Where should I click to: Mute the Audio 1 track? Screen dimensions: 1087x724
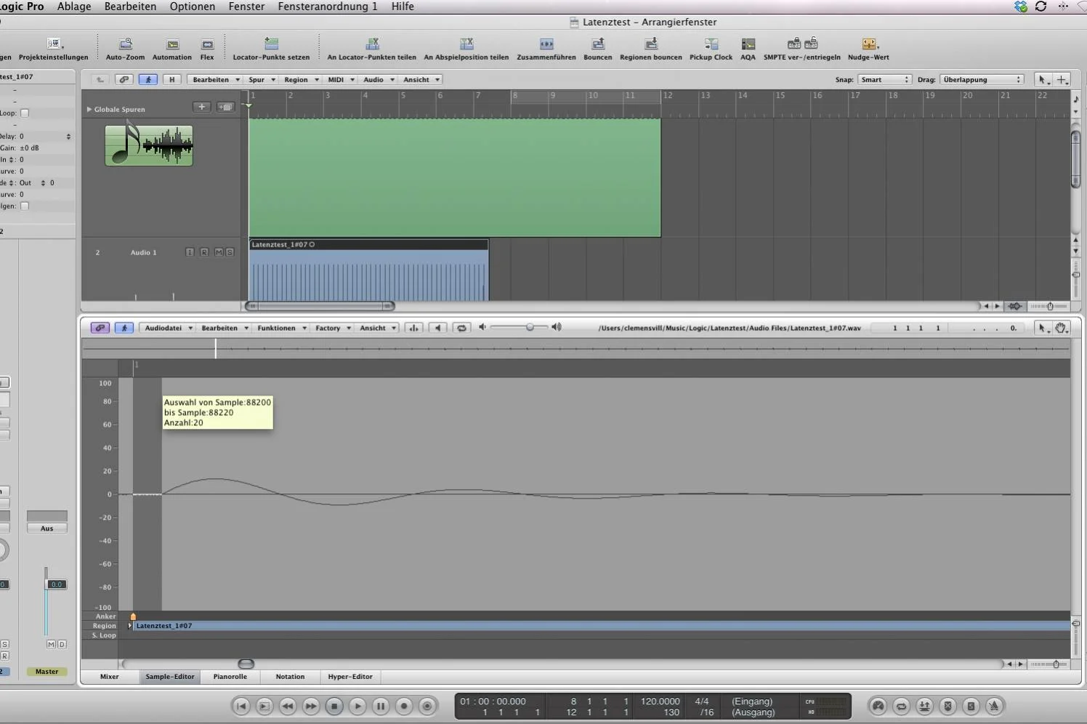pyautogui.click(x=218, y=252)
